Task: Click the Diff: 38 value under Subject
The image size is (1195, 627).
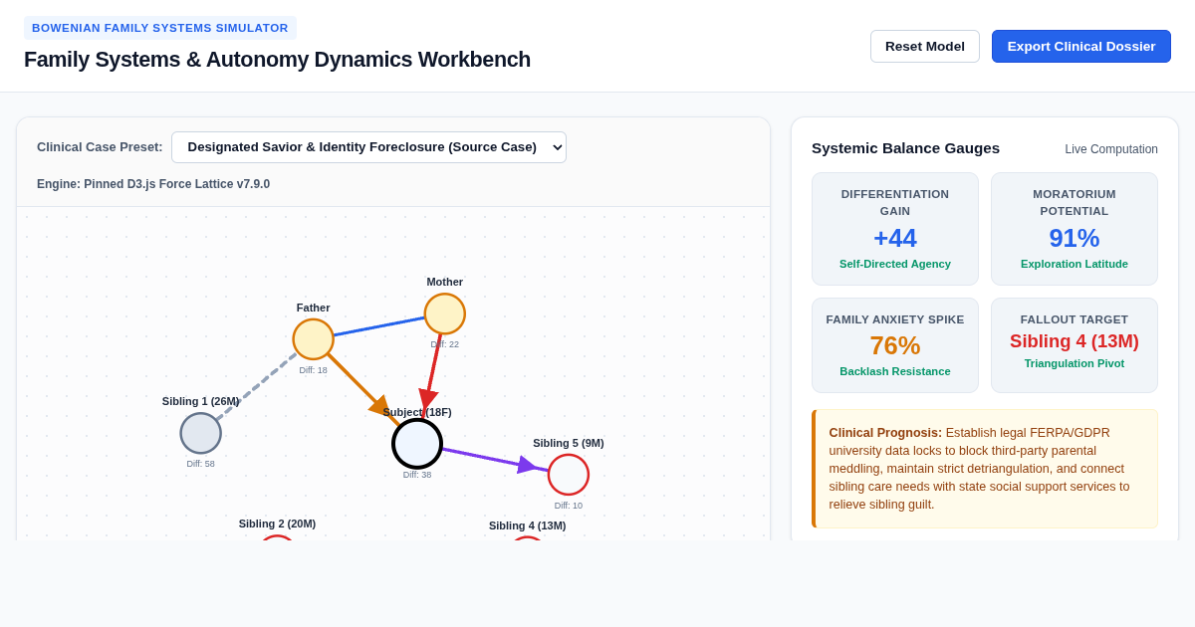Action: (x=417, y=475)
